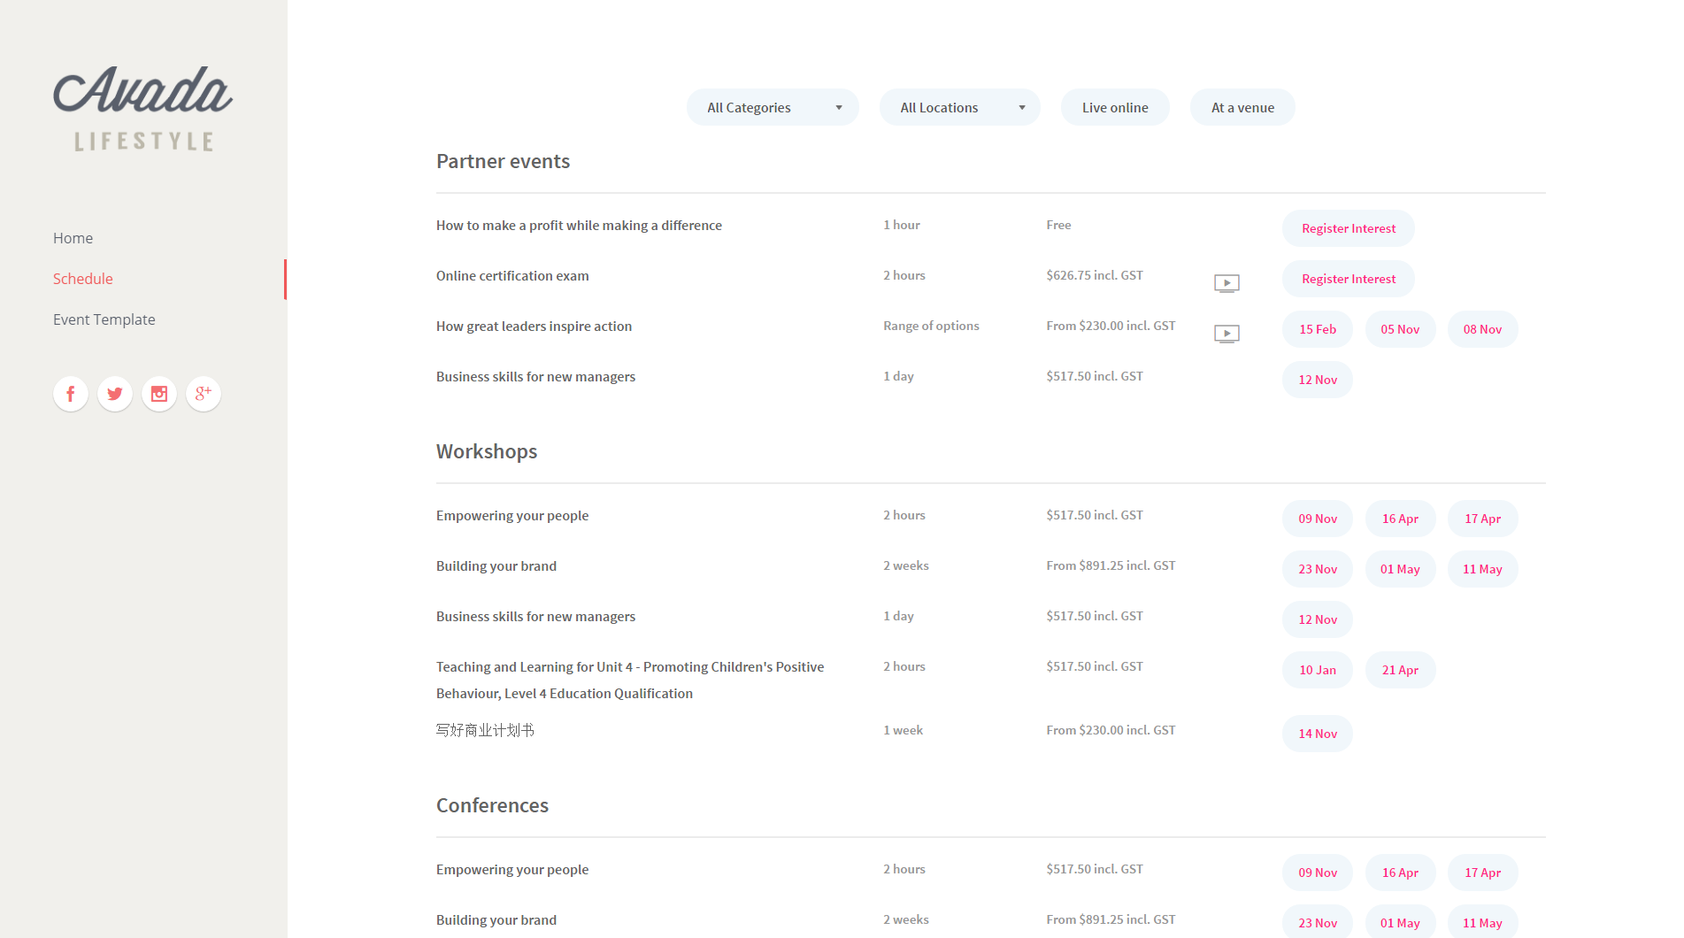Select Schedule in sidebar menu

point(83,279)
